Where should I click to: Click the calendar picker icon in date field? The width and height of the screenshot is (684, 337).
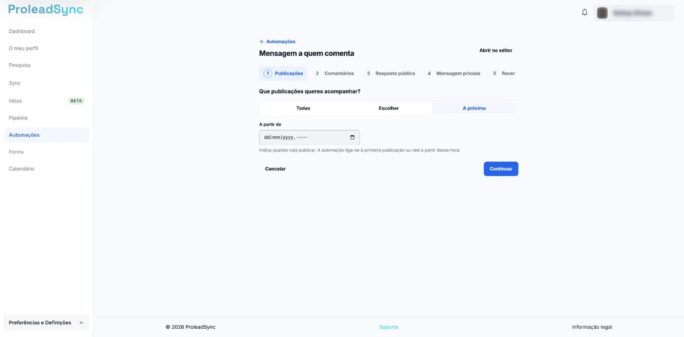pyautogui.click(x=352, y=138)
